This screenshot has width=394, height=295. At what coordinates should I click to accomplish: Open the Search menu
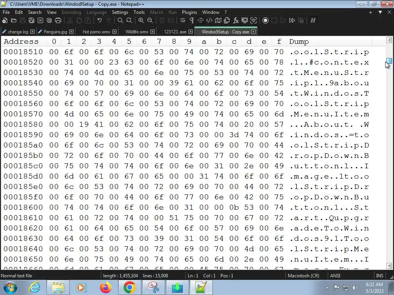tap(35, 12)
